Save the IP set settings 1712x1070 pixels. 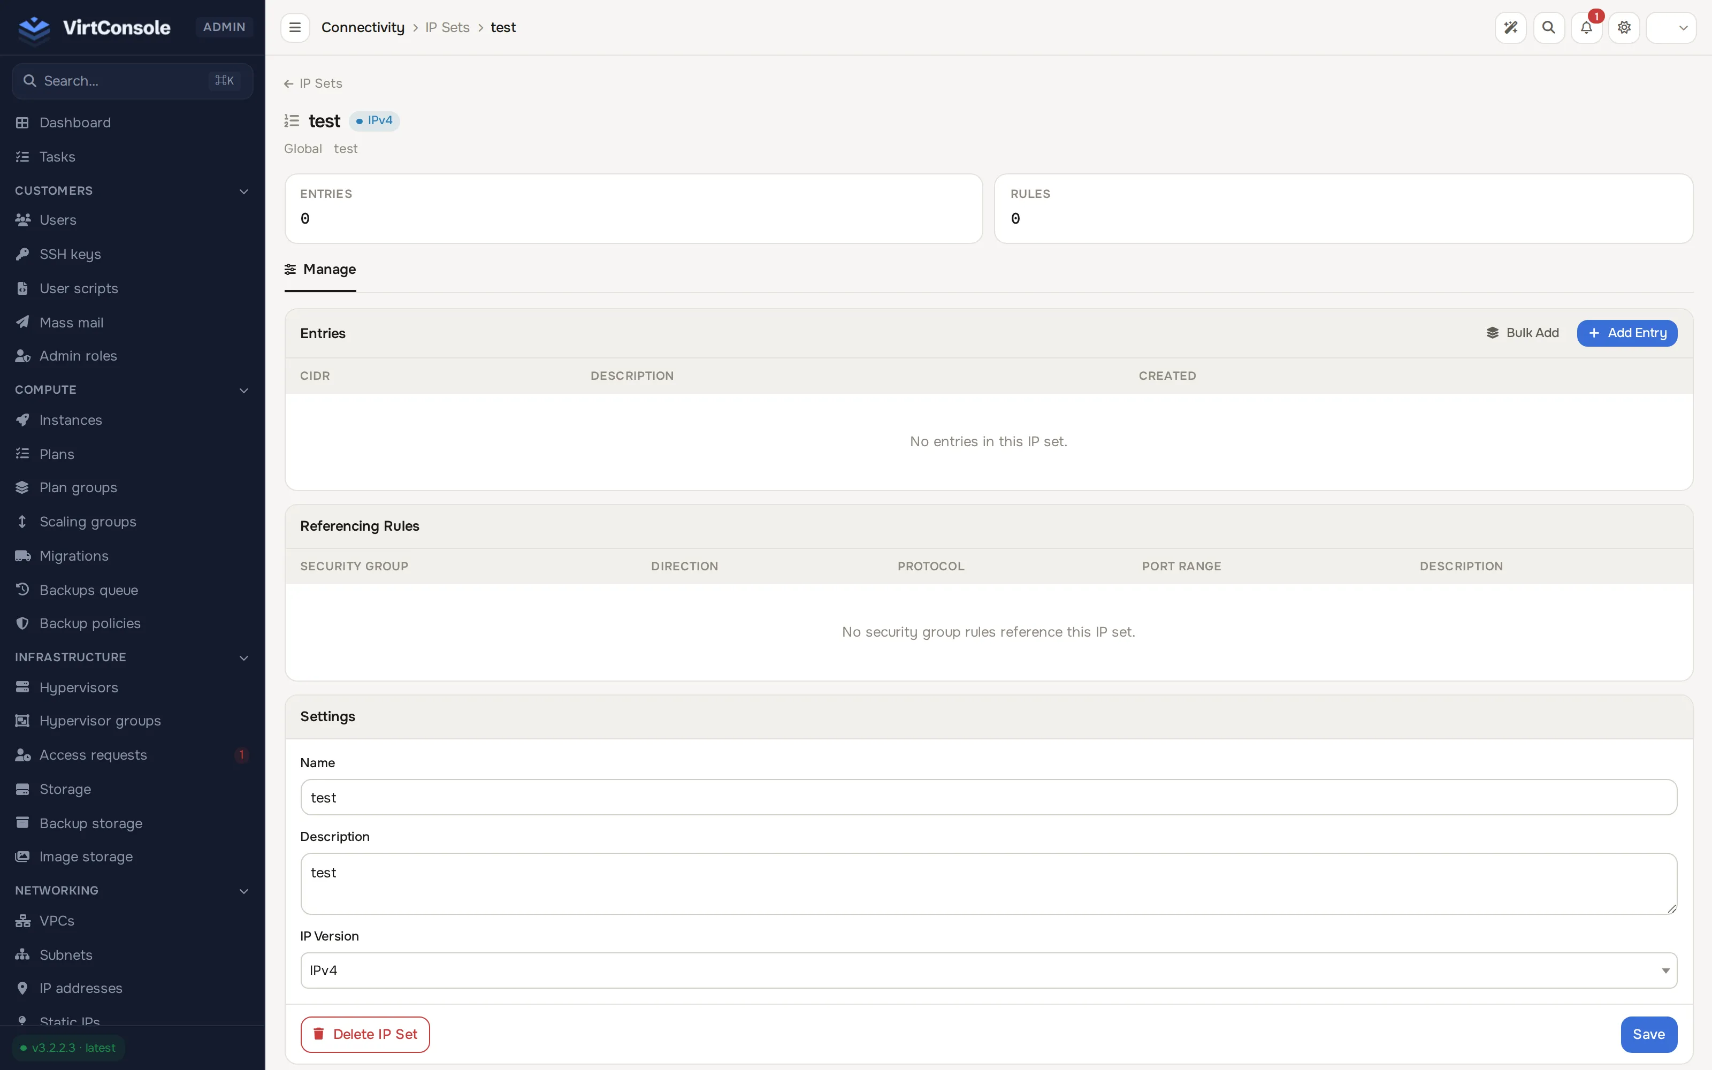[1648, 1034]
